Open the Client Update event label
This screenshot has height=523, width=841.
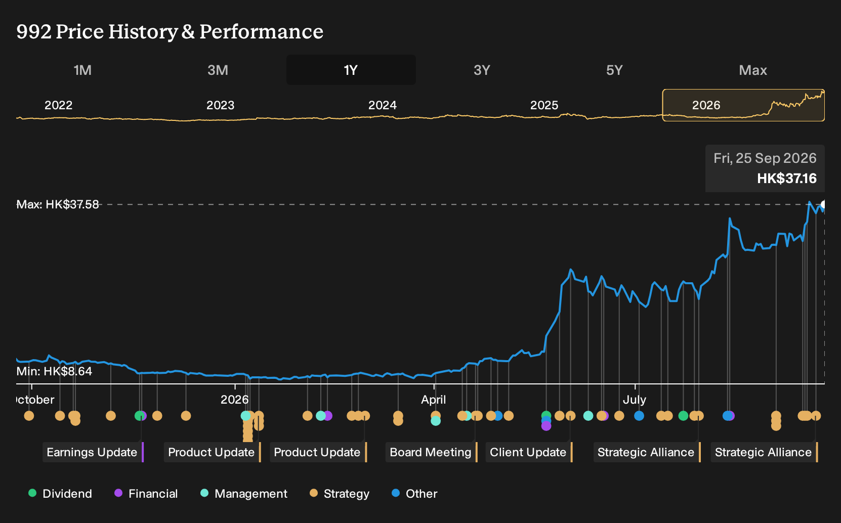[x=529, y=452]
